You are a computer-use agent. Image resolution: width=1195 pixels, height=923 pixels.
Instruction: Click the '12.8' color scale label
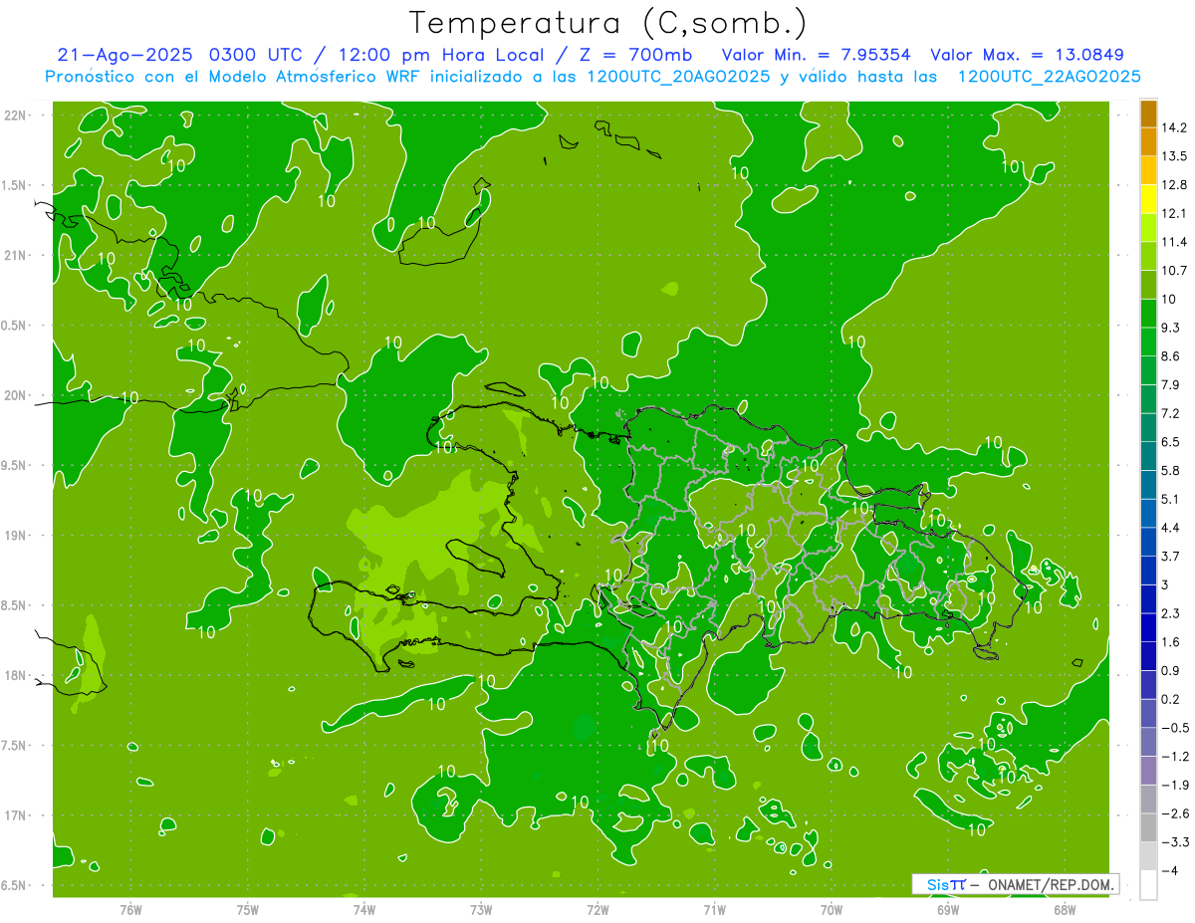[1175, 185]
